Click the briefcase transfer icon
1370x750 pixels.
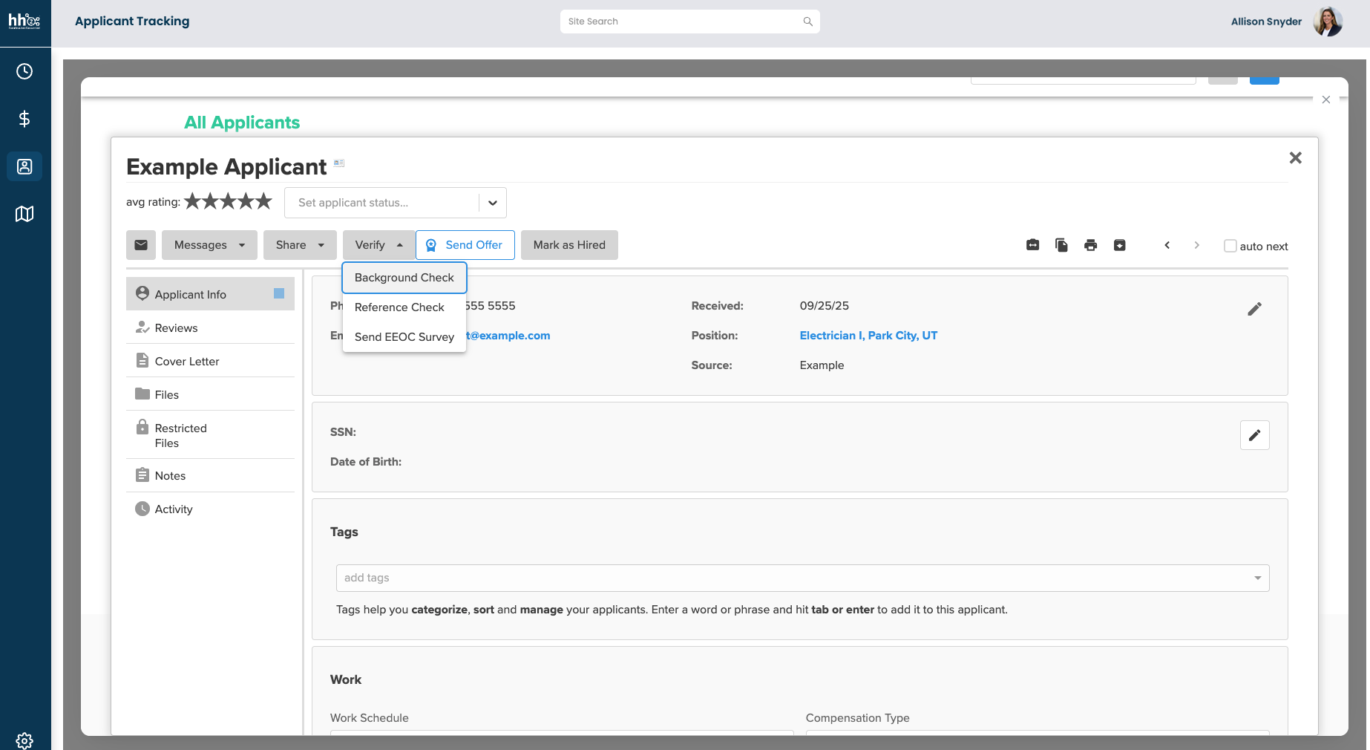[1032, 245]
